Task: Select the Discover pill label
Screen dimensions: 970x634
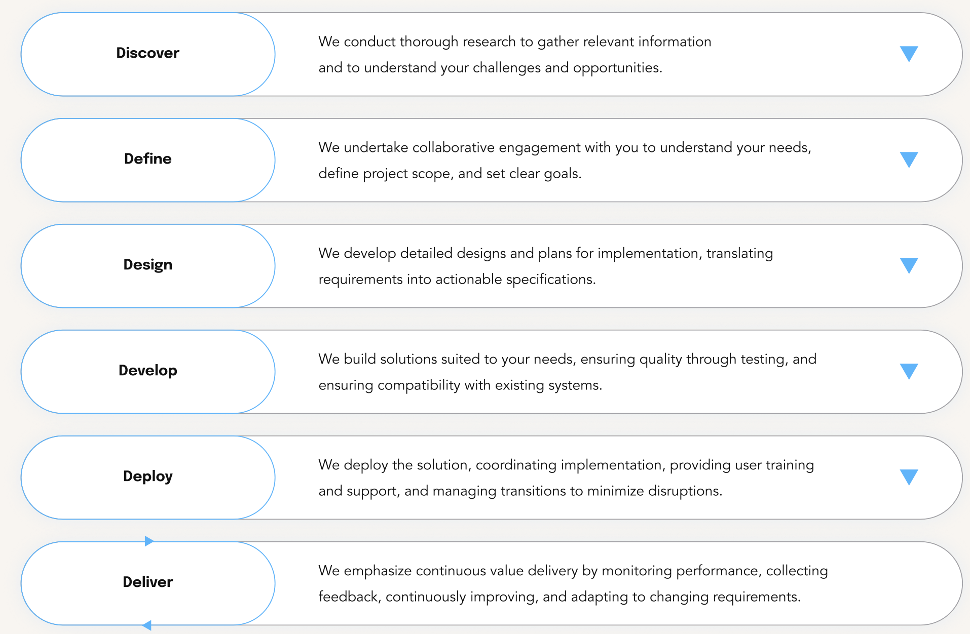Action: point(147,53)
